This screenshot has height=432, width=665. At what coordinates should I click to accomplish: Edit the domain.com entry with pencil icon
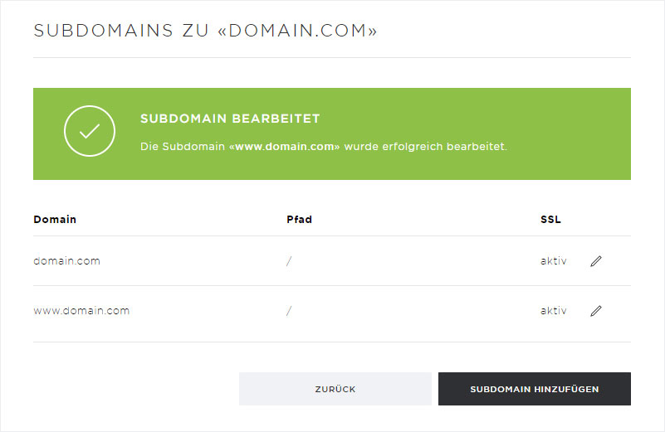pyautogui.click(x=596, y=261)
